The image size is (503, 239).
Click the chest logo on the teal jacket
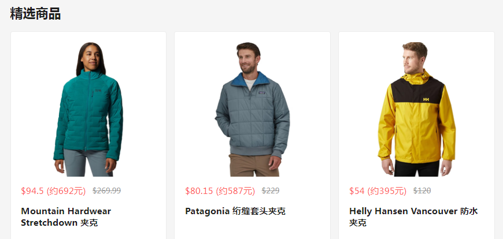click(x=98, y=91)
